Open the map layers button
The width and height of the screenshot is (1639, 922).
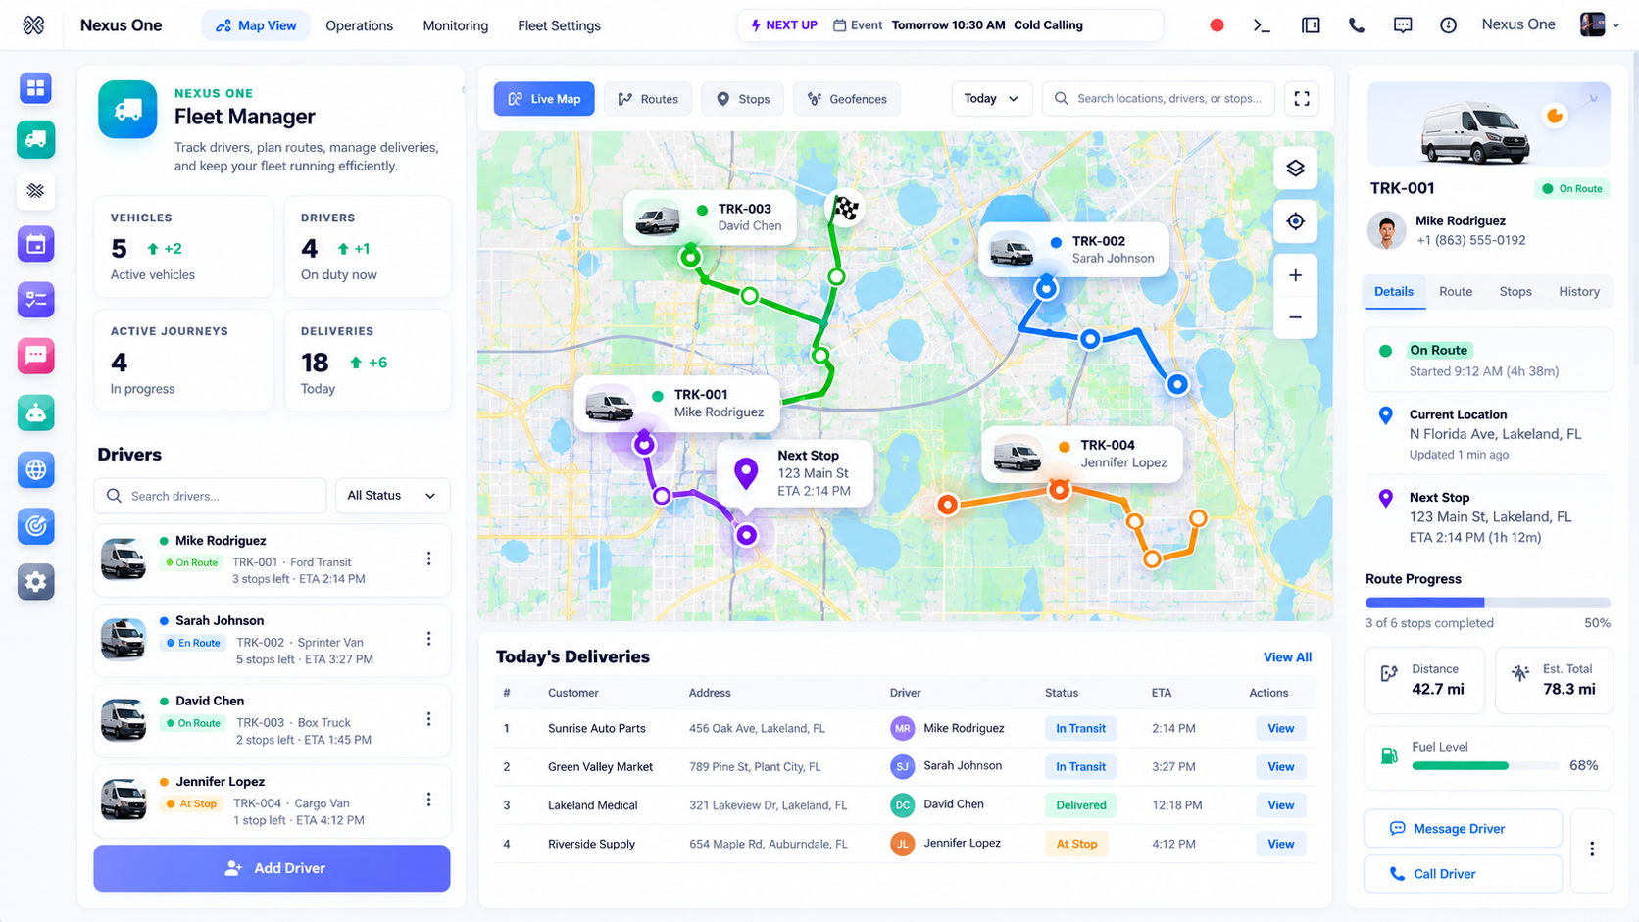click(1295, 169)
